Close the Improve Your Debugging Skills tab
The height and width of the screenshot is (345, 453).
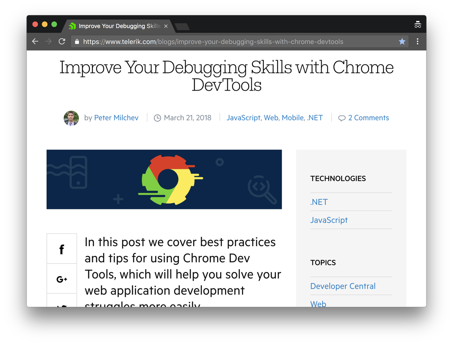tap(166, 26)
